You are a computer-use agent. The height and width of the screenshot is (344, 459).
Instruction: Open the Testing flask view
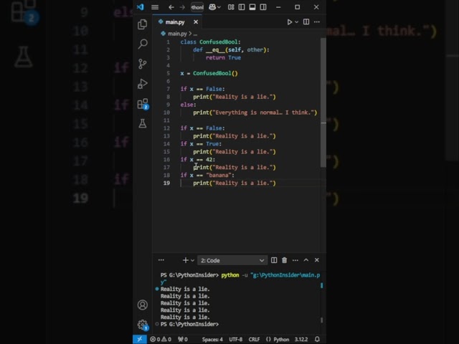(143, 123)
